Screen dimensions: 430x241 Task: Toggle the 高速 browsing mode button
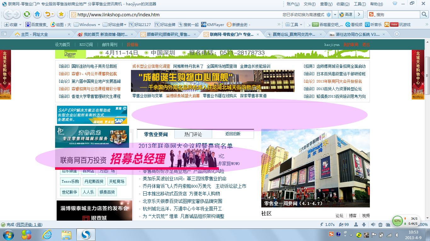tap(346, 14)
